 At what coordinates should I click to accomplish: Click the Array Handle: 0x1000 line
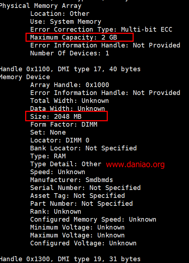point(70,85)
